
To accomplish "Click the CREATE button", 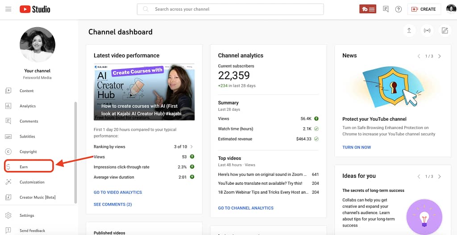I will tap(424, 9).
